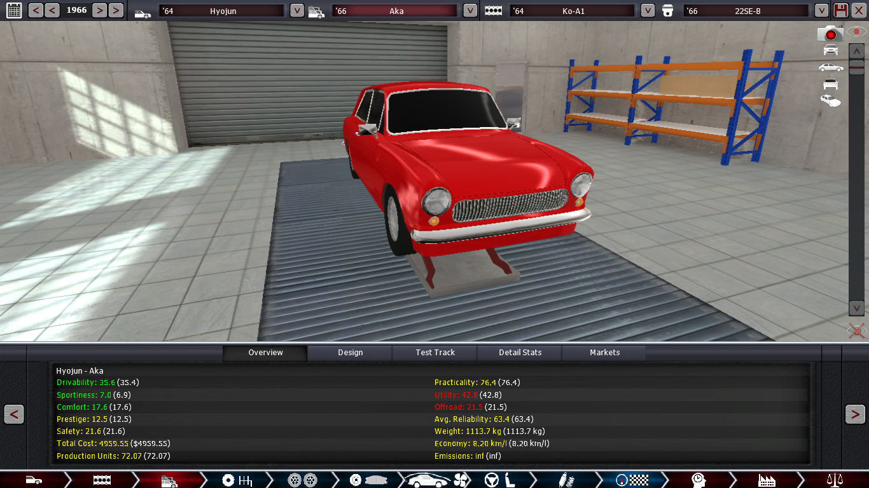This screenshot has height=488, width=869.
Task: Click the next page arrow beside stats panel
Action: 854,414
